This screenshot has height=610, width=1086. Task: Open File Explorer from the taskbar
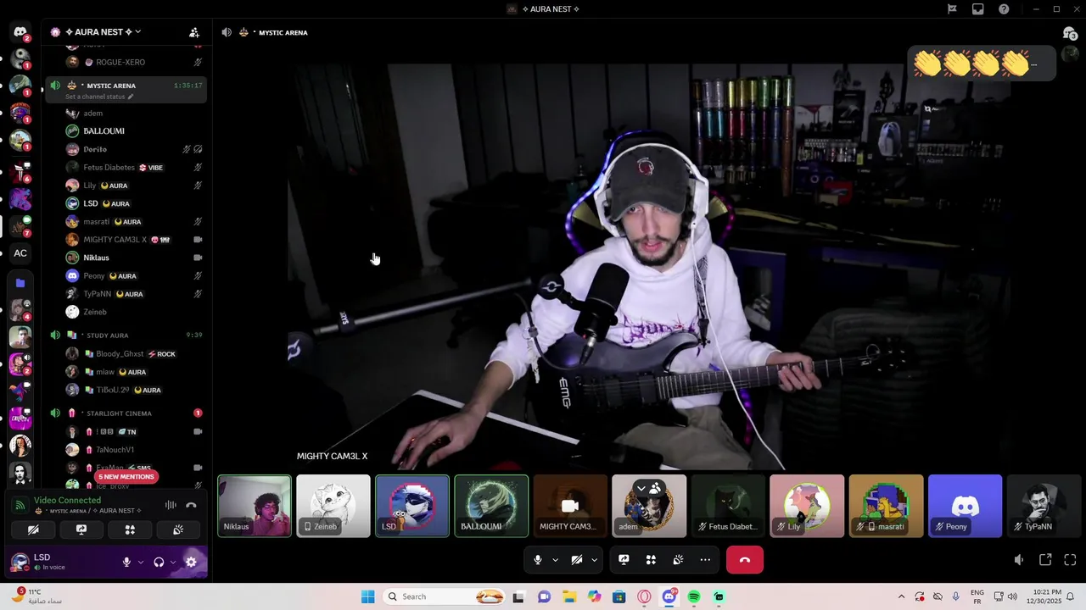point(569,596)
